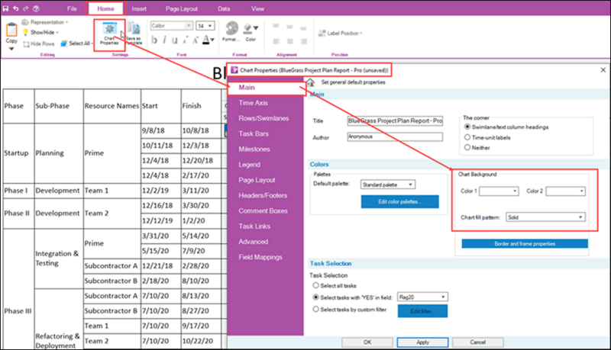Viewport: 611px width, 350px height.
Task: Click the home icon beside Set general default properties
Action: (x=311, y=82)
